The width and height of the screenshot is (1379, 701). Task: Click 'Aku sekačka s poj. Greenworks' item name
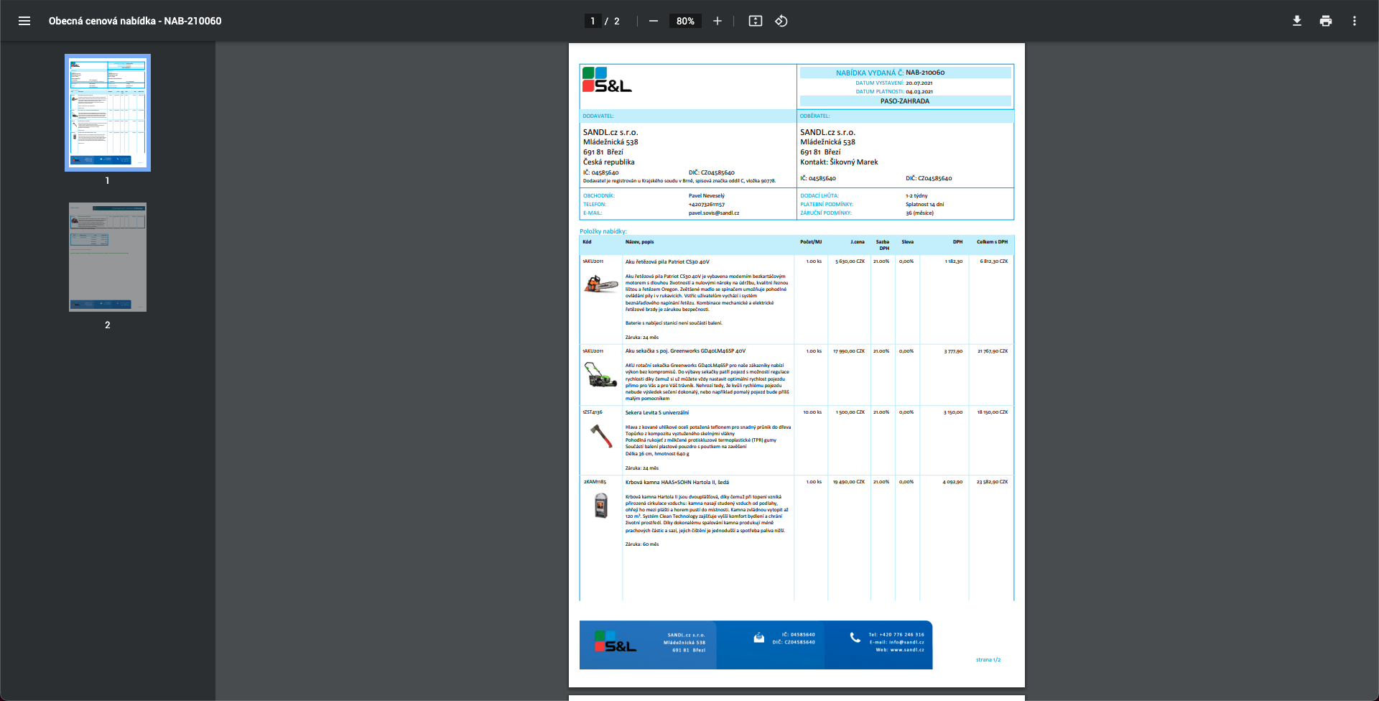[685, 351]
